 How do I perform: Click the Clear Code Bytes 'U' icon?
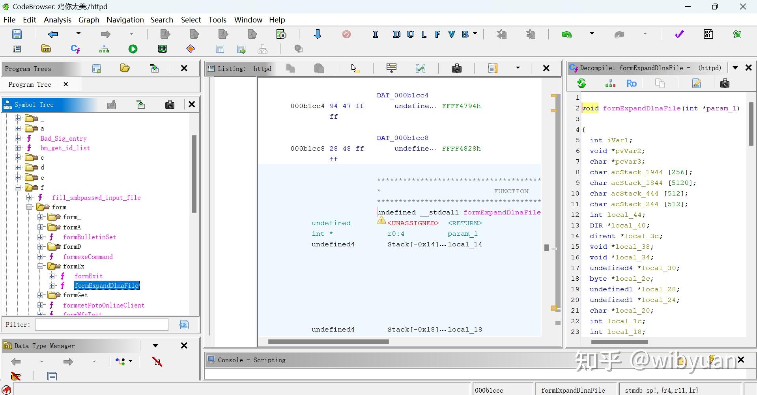(410, 34)
